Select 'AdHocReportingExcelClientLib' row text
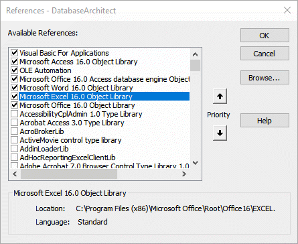The image size is (298, 244). point(68,158)
